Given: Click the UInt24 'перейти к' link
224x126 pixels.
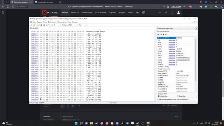Looking at the screenshot, I should pyautogui.click(x=172, y=51).
